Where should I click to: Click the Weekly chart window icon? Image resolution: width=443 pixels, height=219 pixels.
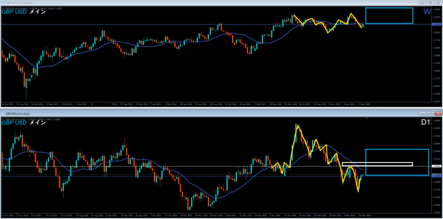point(3,3)
